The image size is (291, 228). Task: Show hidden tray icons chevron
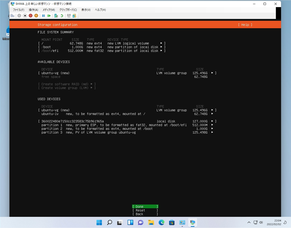249,222
